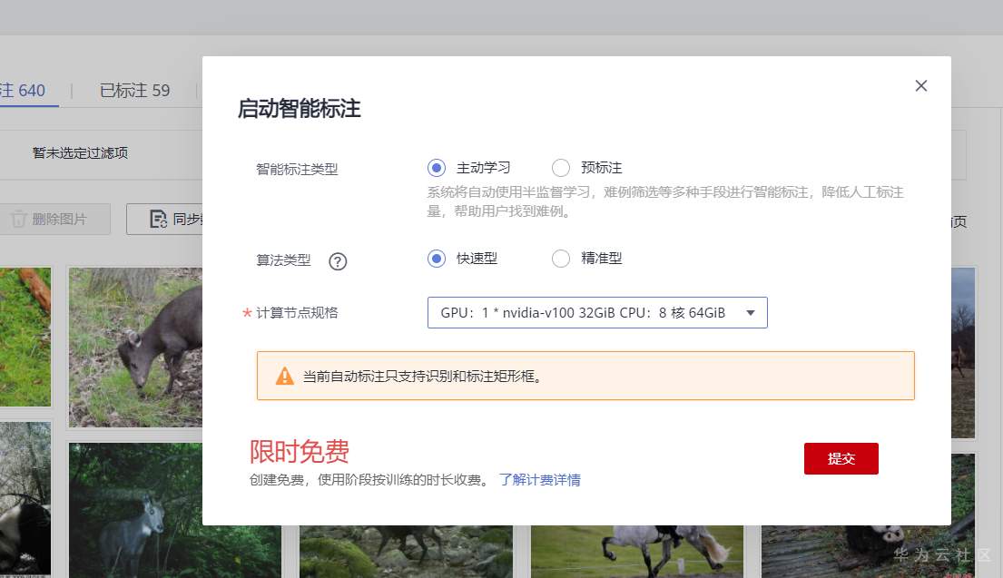Click the 计算节点规格 field label
This screenshot has width=1003, height=578.
(x=297, y=313)
